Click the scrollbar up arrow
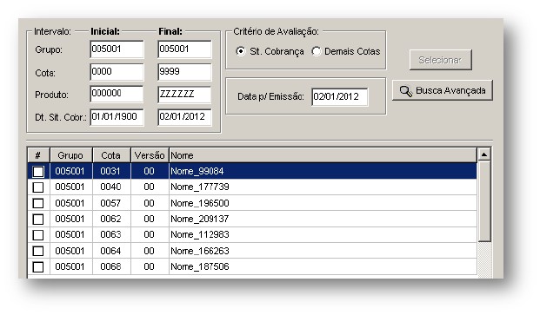This screenshot has height=315, width=540. click(484, 155)
